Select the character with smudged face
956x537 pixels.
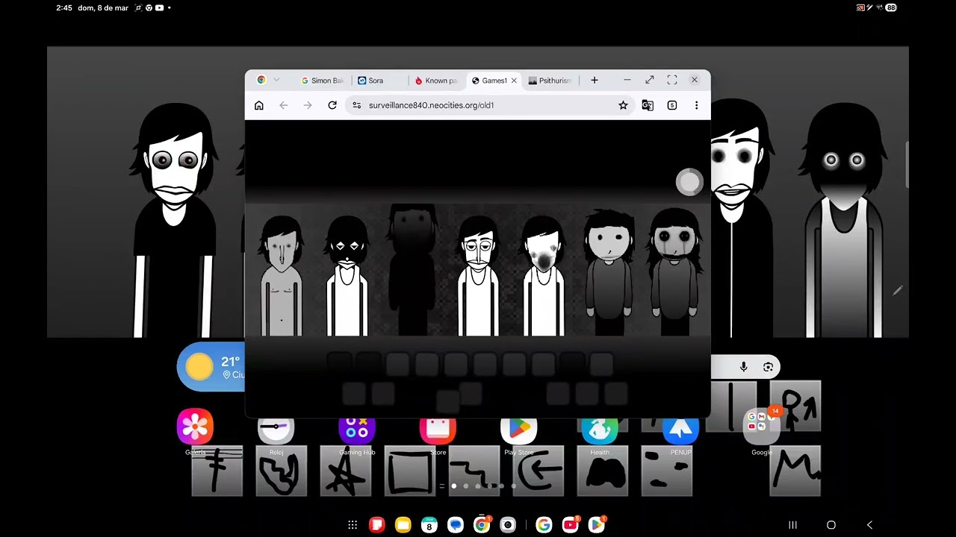543,274
